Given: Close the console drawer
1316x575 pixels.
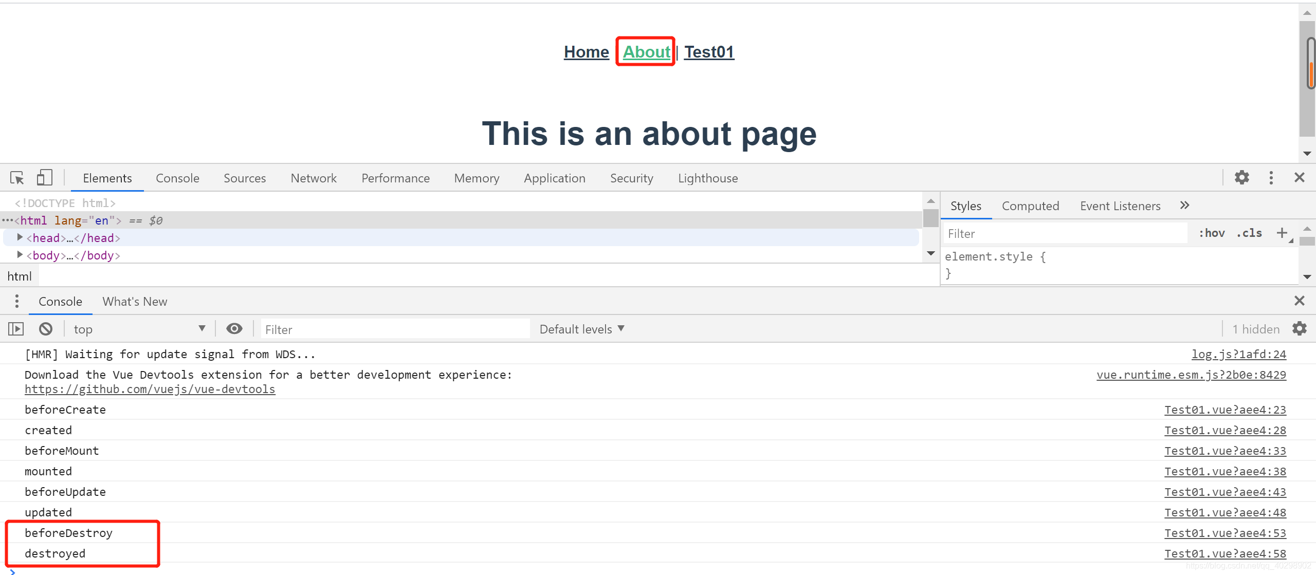Looking at the screenshot, I should (1300, 301).
